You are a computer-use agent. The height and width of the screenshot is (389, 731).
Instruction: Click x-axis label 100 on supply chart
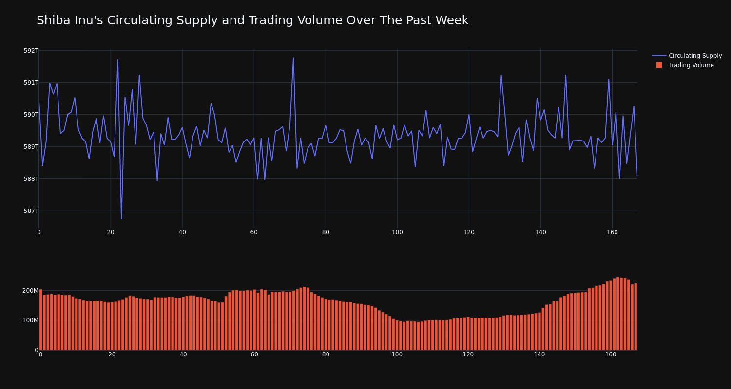[x=397, y=232]
